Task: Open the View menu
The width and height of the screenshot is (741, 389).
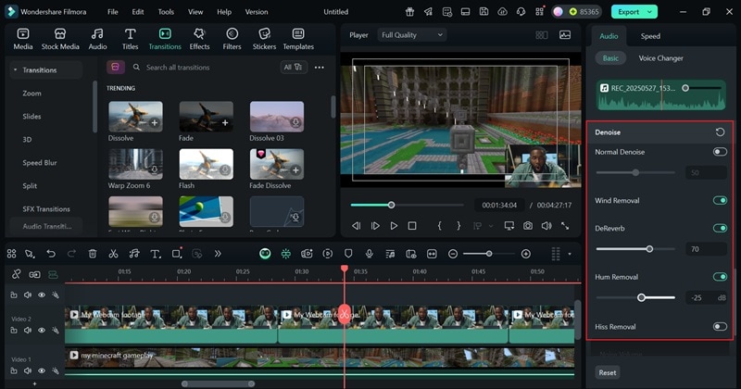Action: point(195,12)
